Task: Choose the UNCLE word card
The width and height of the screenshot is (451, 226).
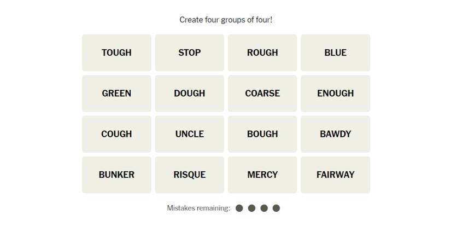Action: coord(189,134)
